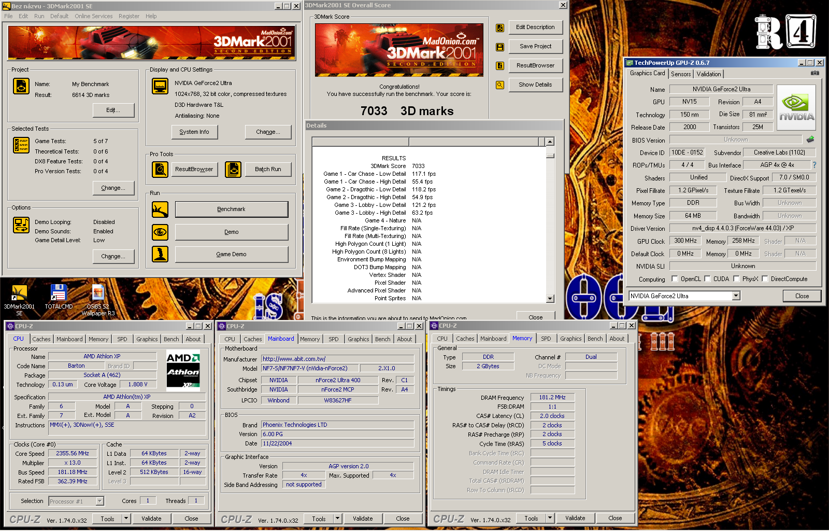
Task: Click the Benchmark button
Action: [x=232, y=209]
